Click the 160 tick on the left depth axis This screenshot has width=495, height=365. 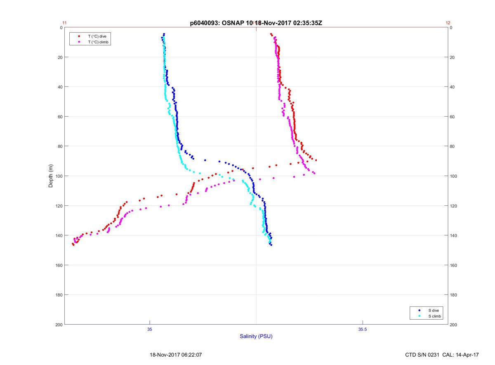[x=59, y=265]
